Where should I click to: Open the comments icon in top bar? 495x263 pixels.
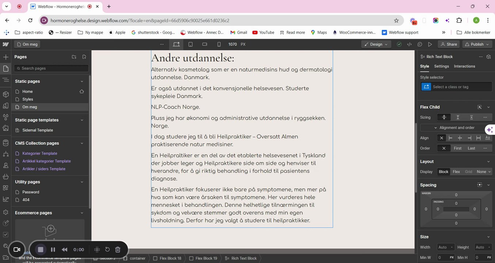coord(420,44)
